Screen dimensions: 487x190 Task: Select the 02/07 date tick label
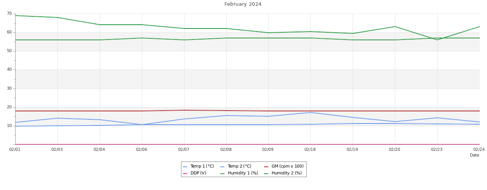click(x=184, y=150)
